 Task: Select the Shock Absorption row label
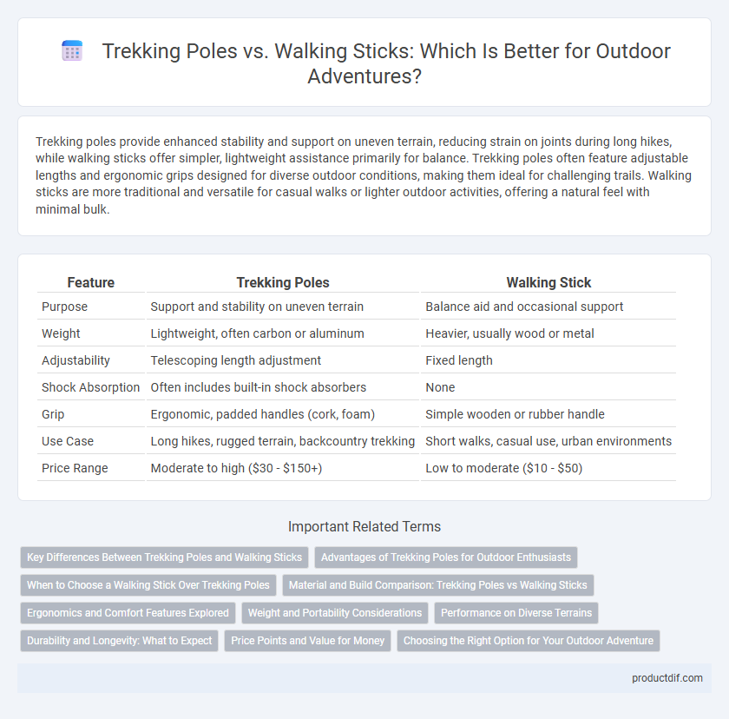pyautogui.click(x=90, y=387)
